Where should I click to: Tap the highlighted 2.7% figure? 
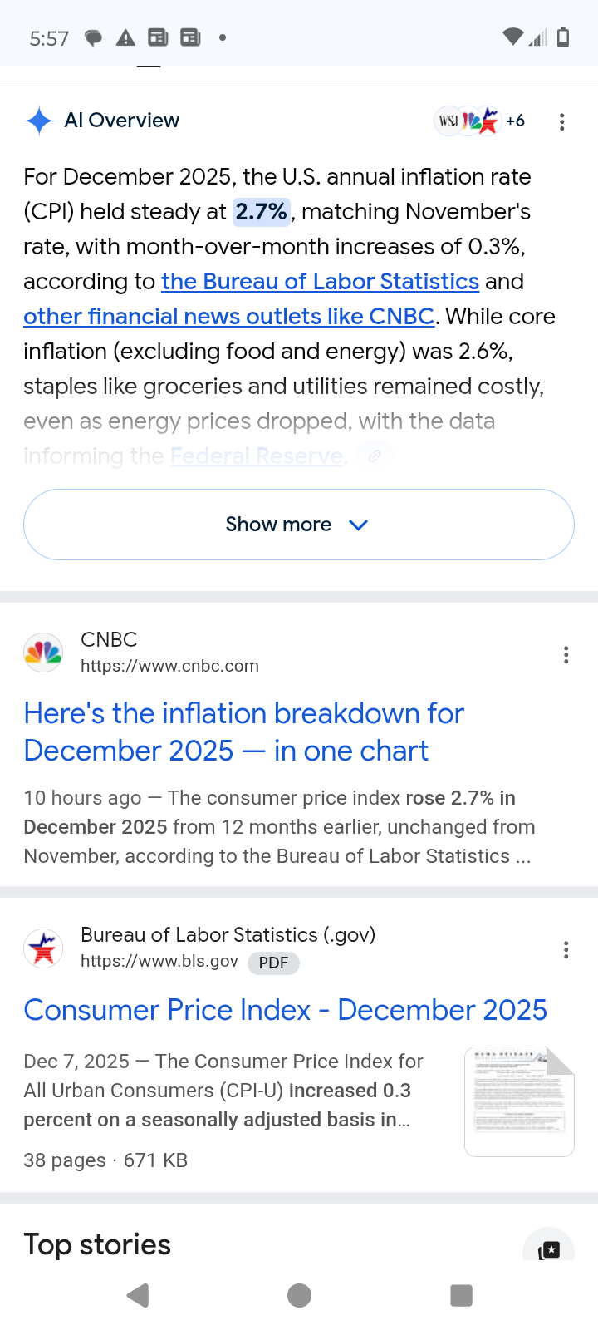261,212
